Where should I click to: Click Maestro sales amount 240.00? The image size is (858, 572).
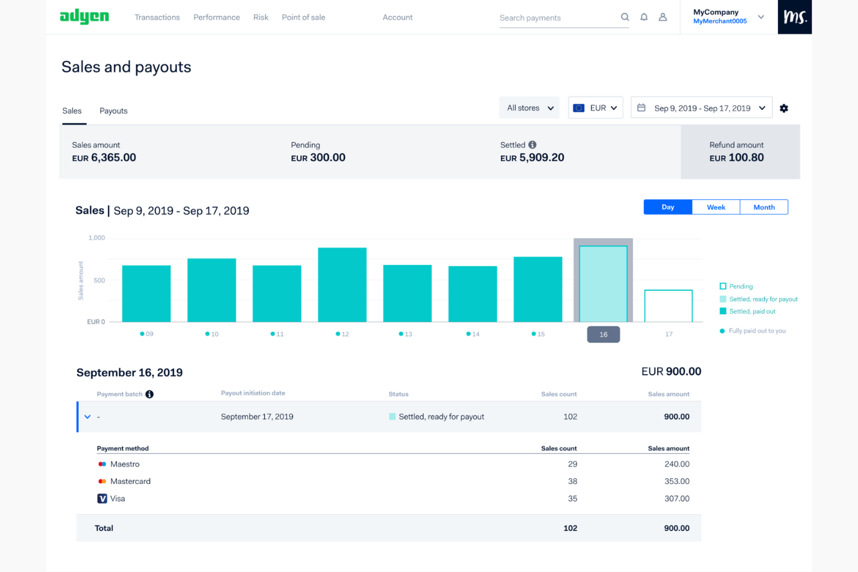point(677,464)
